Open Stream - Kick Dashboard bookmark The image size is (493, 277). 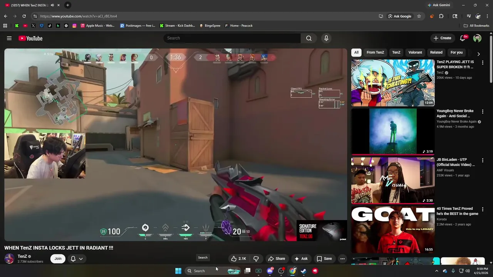(178, 26)
